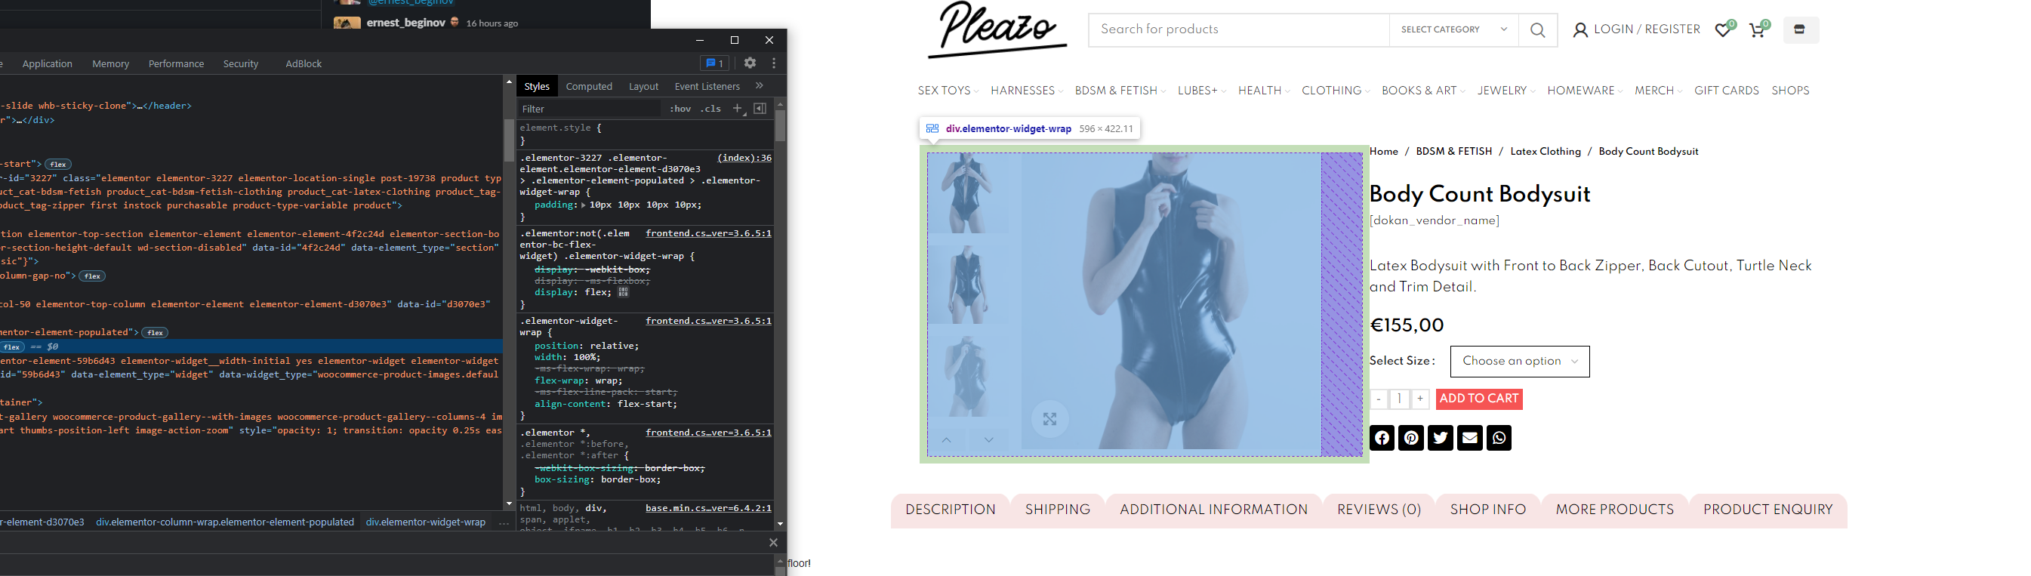Expand HOMEWARE menu

click(x=1585, y=91)
